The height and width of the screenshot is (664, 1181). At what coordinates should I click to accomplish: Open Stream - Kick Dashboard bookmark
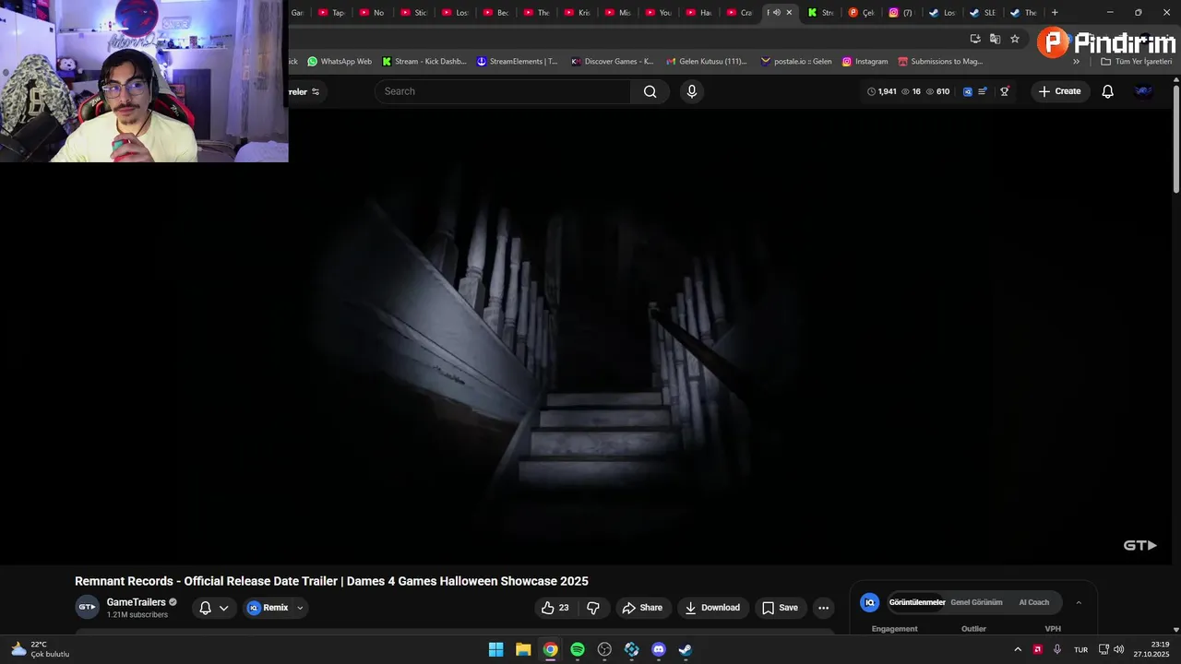tap(423, 62)
